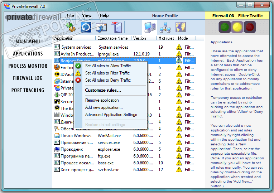Screen dimensions: 274x193
Task: Select the Home profile computer icon
Action: pyautogui.click(x=150, y=27)
